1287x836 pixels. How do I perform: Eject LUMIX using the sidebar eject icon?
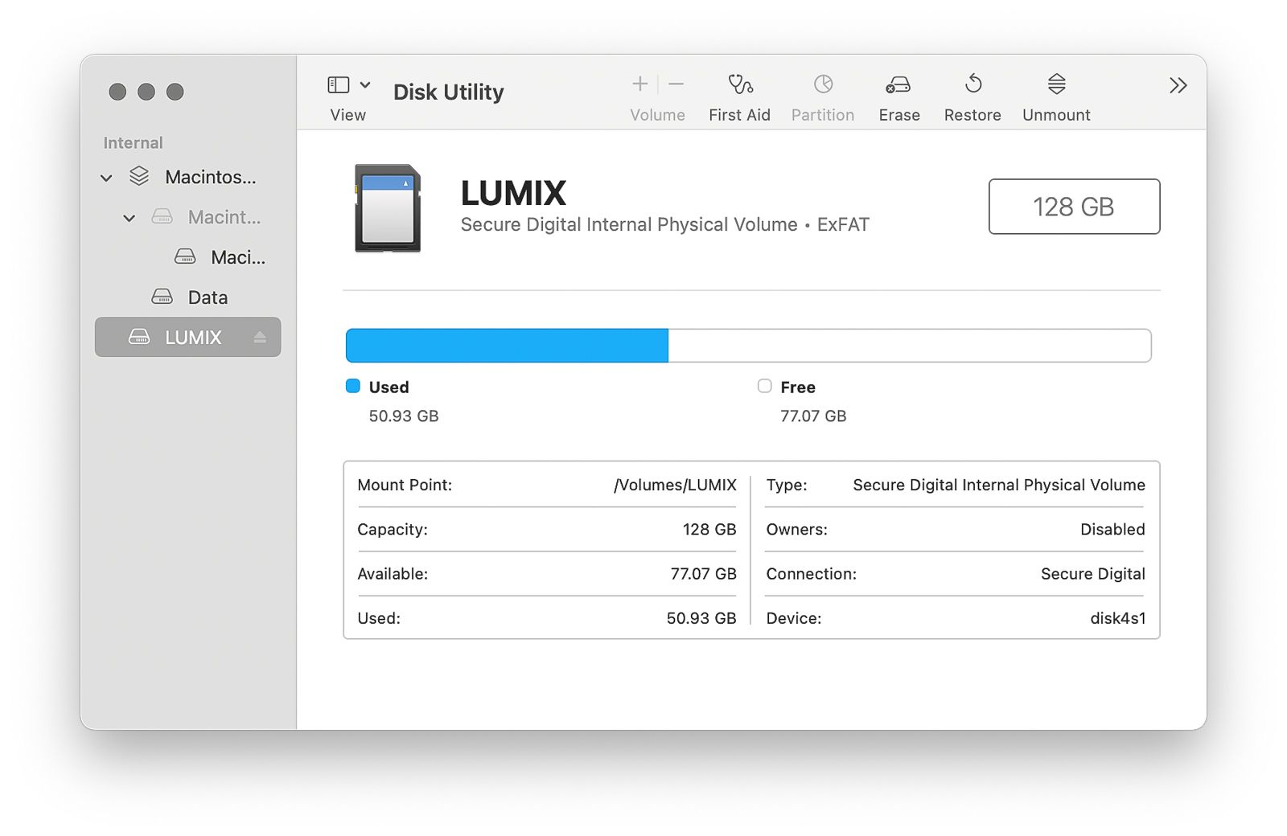pyautogui.click(x=260, y=338)
